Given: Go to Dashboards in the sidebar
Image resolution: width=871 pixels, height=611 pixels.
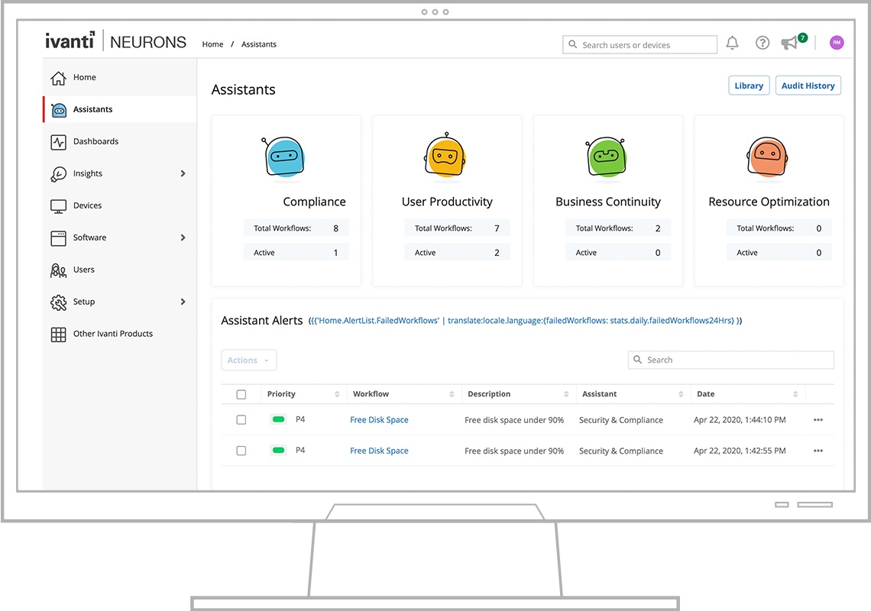Looking at the screenshot, I should 96,142.
